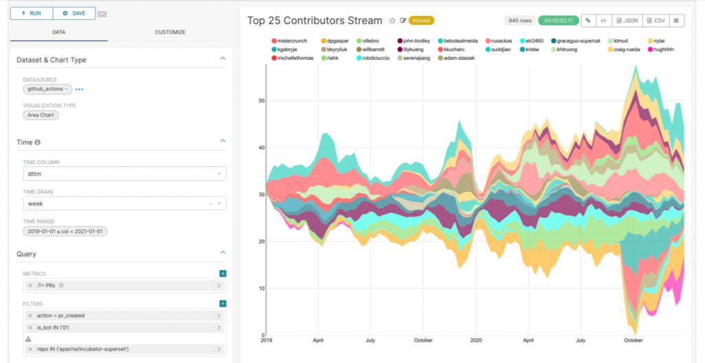The width and height of the screenshot is (705, 363).
Task: Open the embed code icon
Action: [604, 21]
